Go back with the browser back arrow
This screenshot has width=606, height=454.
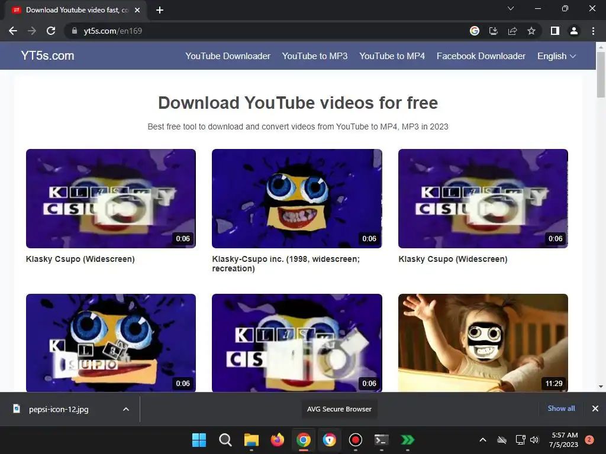pyautogui.click(x=13, y=31)
